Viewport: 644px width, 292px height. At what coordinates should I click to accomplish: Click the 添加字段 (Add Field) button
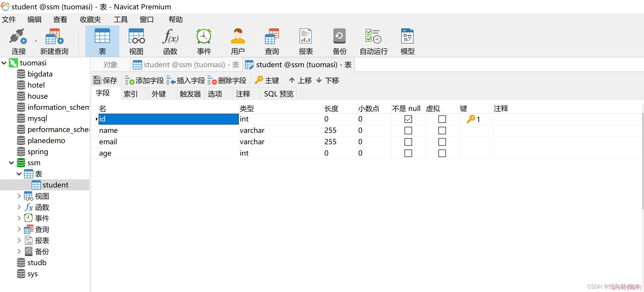point(144,80)
